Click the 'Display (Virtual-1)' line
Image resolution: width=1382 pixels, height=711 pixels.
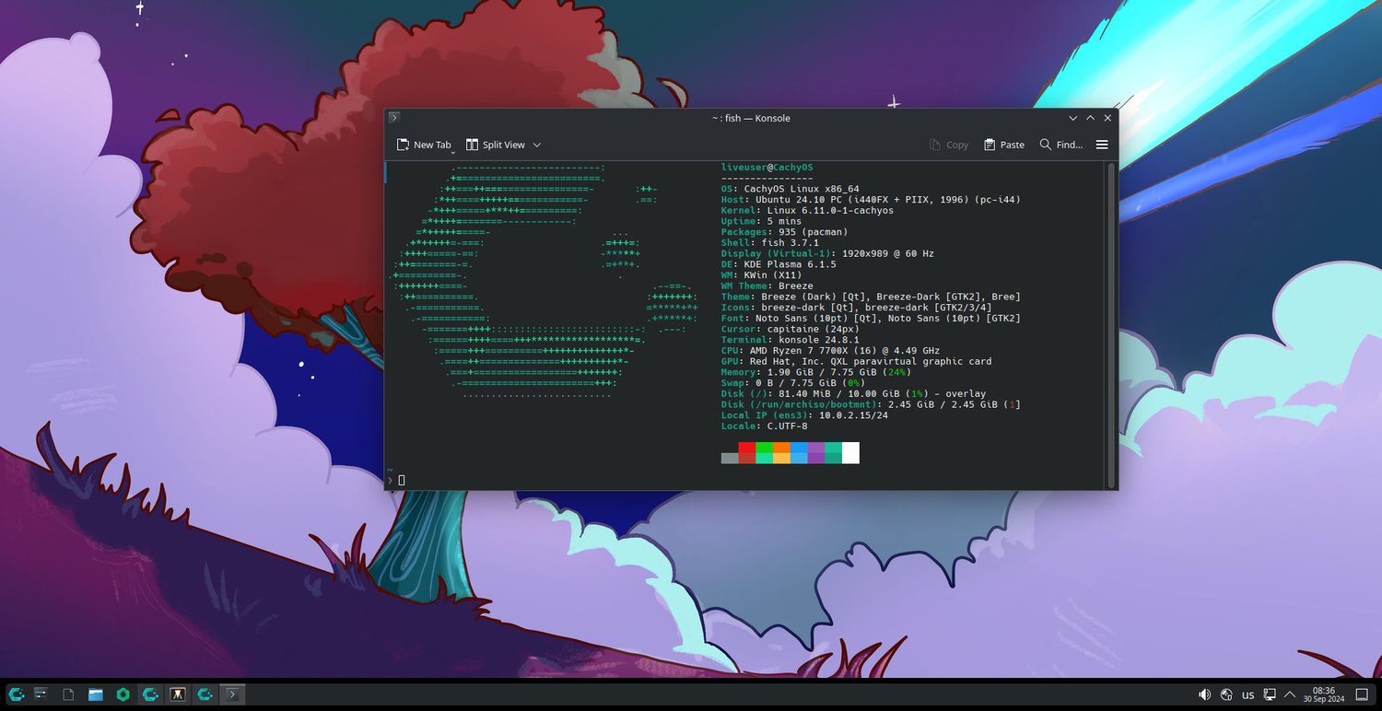point(827,253)
